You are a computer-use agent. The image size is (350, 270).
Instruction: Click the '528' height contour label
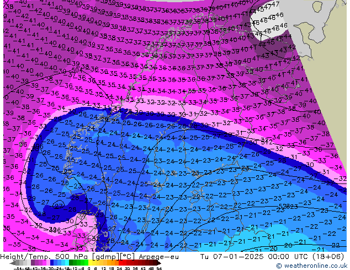pyautogui.click(x=285, y=206)
